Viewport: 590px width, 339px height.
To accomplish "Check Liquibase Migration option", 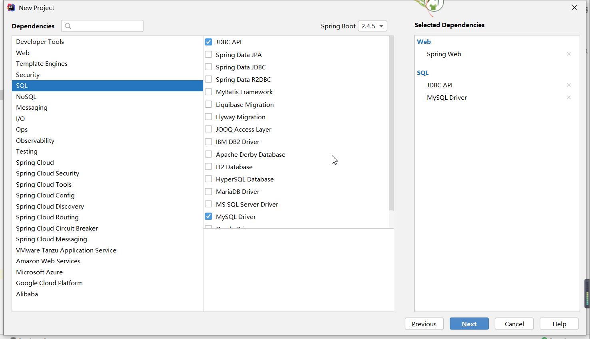I will 208,104.
